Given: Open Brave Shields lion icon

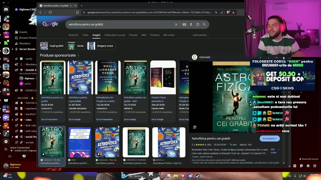Looking at the screenshot, I should (x=228, y=12).
